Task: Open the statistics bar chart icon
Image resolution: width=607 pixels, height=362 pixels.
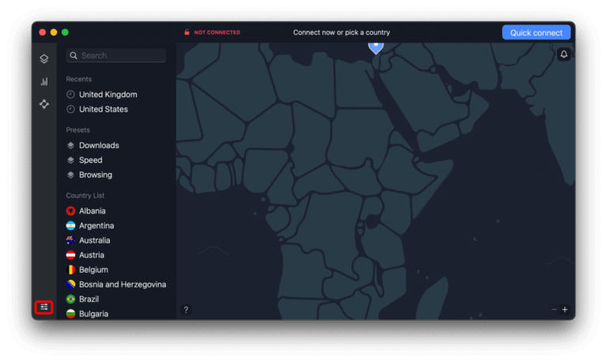Action: 44,81
